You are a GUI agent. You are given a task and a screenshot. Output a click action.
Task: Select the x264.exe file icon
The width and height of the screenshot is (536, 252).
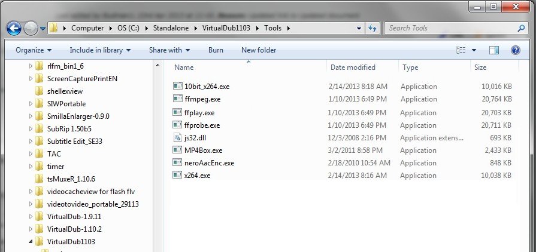(177, 176)
